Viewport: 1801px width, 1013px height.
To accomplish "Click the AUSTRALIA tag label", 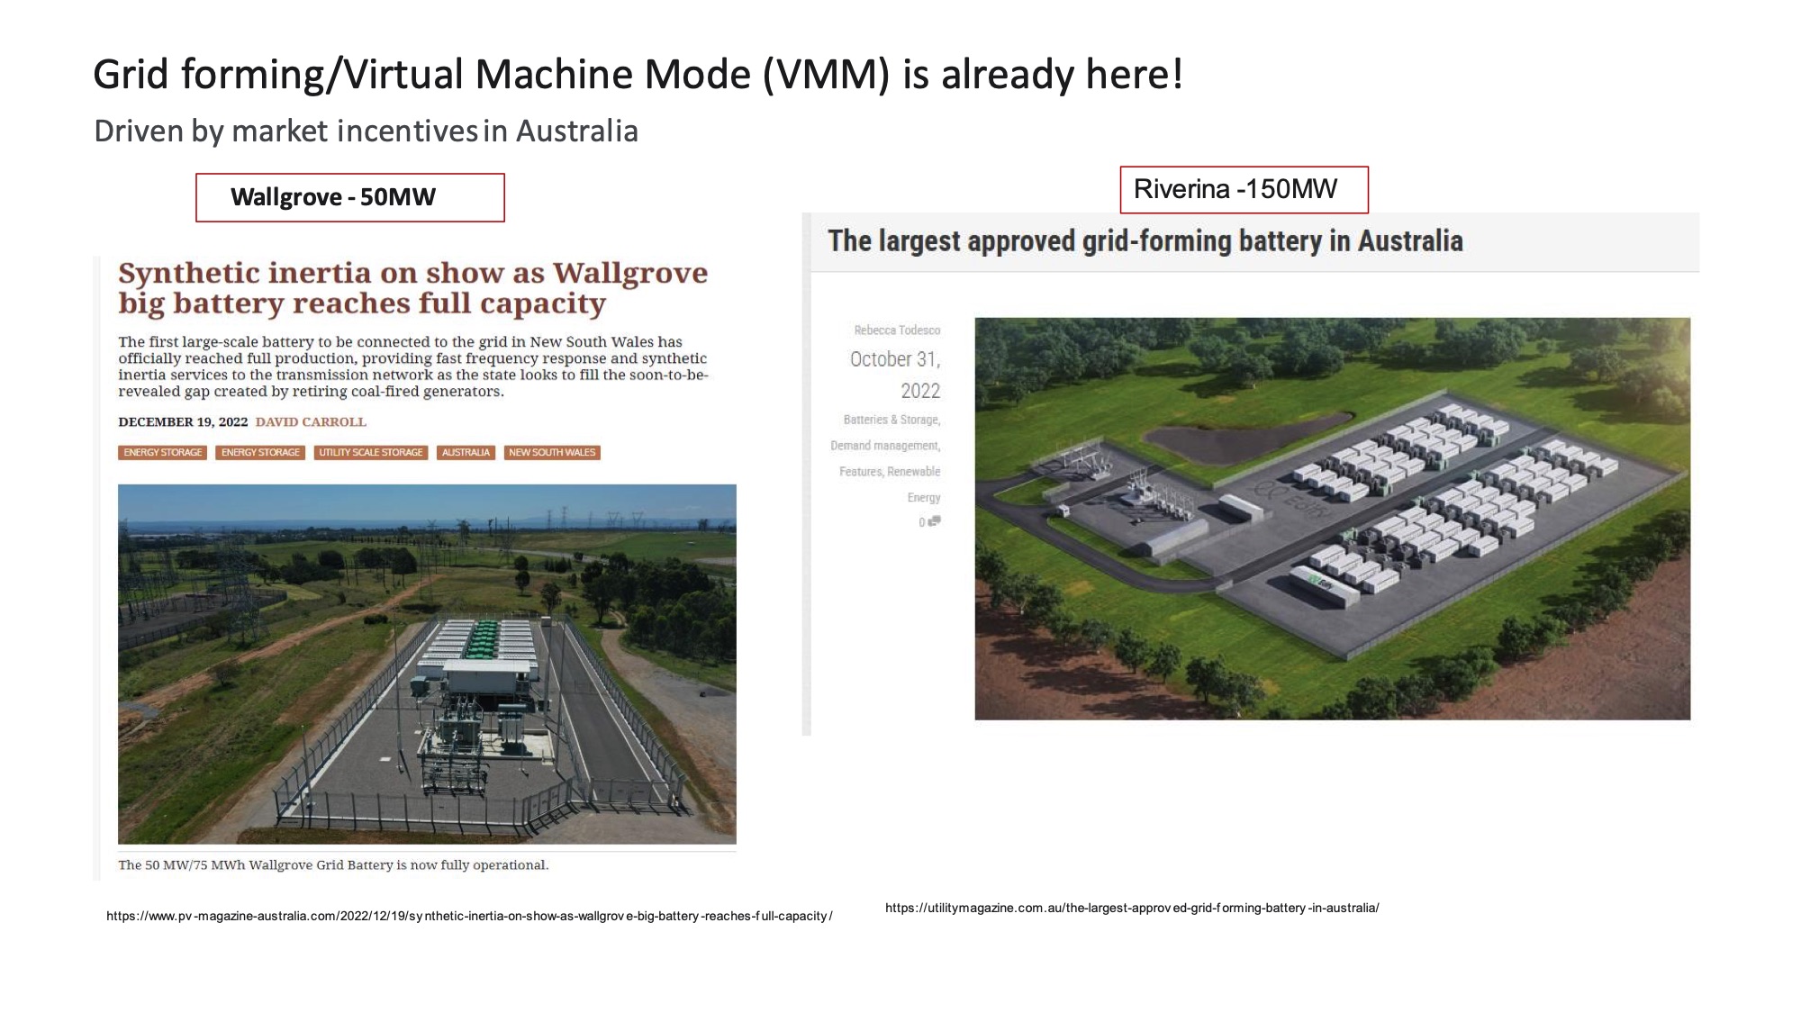I will click(466, 452).
